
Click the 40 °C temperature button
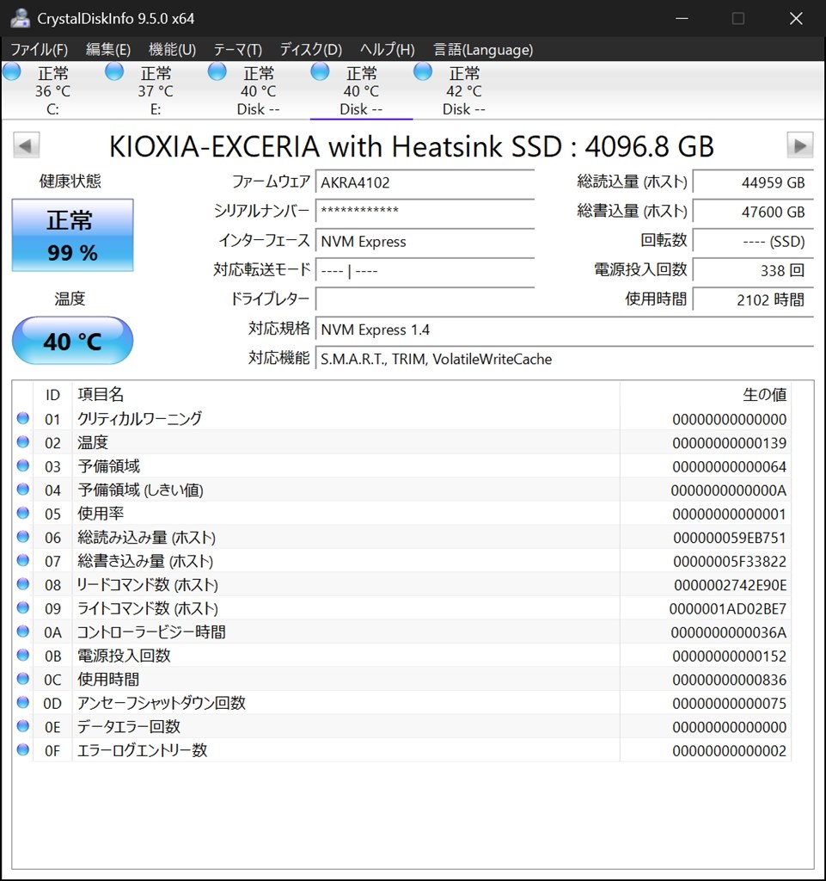pos(72,341)
